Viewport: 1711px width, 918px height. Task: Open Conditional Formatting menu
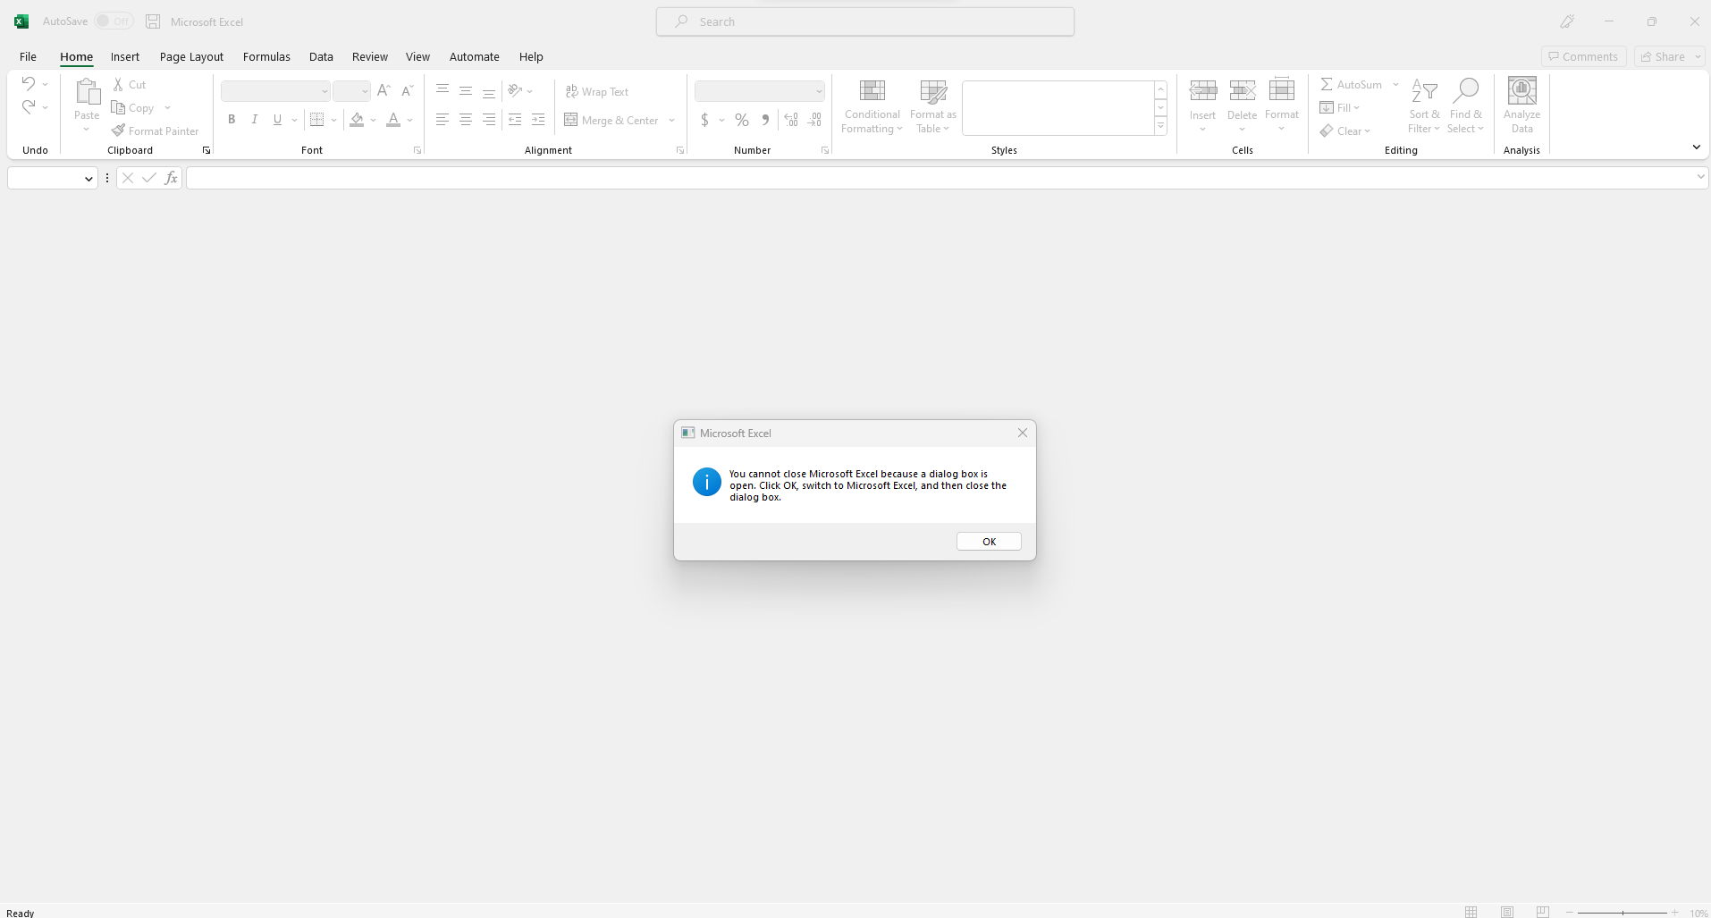(872, 106)
